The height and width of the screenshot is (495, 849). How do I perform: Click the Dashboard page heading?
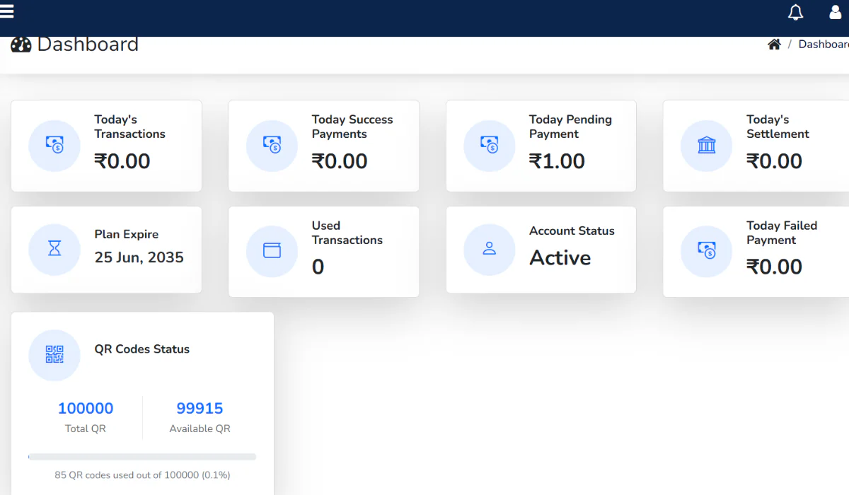pos(87,45)
